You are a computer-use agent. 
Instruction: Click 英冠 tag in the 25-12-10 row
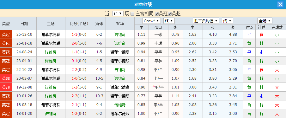(6, 35)
